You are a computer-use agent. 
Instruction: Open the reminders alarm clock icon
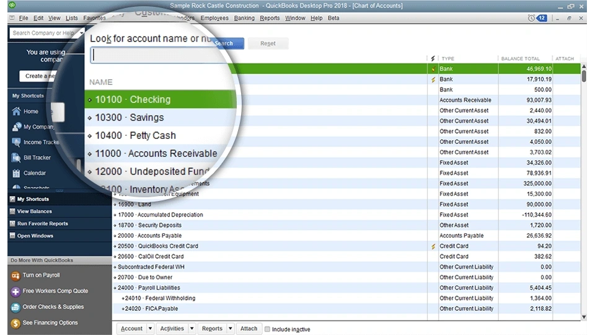pyautogui.click(x=531, y=18)
